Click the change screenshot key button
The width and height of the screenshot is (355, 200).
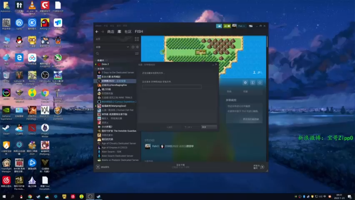click(251, 119)
